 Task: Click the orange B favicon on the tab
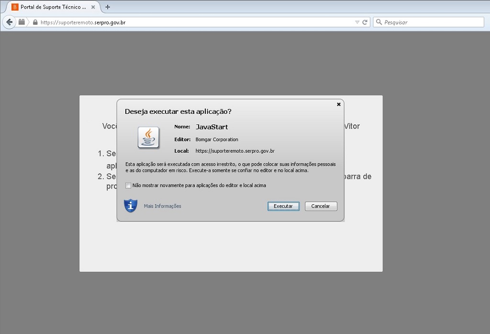[x=15, y=7]
